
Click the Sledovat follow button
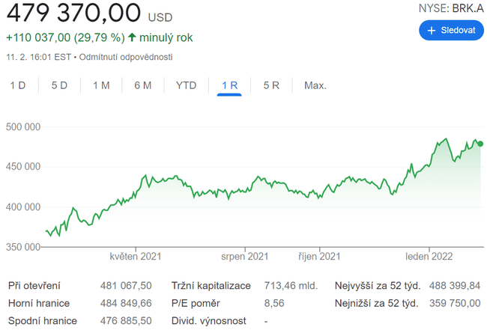[450, 31]
